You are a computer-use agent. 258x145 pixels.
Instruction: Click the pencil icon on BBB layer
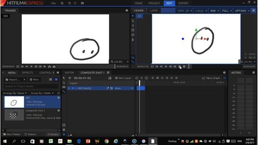click(108, 88)
